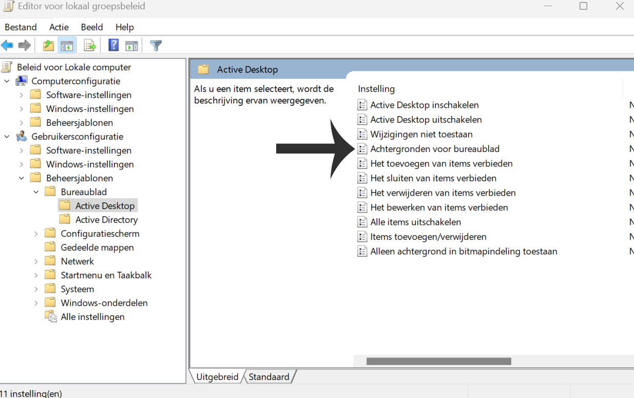This screenshot has height=398, width=634.
Task: Toggle the console tree pane icon
Action: pyautogui.click(x=67, y=46)
